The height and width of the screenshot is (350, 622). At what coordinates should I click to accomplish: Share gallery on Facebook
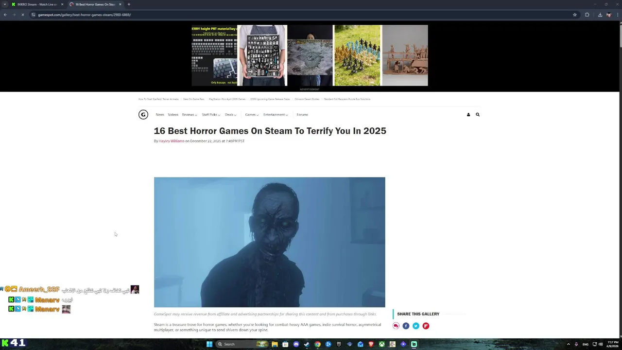406,326
